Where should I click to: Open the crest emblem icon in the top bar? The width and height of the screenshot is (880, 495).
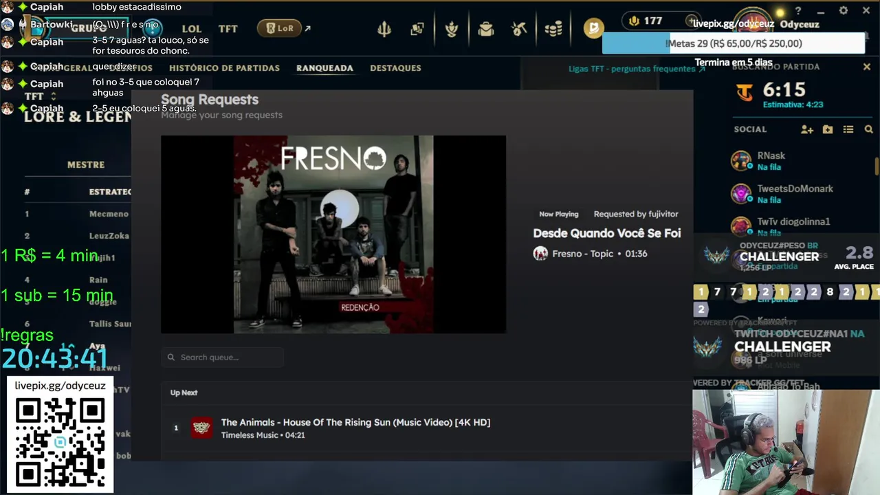[x=452, y=29]
